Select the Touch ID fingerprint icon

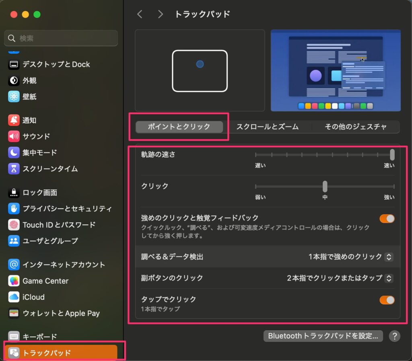[14, 225]
